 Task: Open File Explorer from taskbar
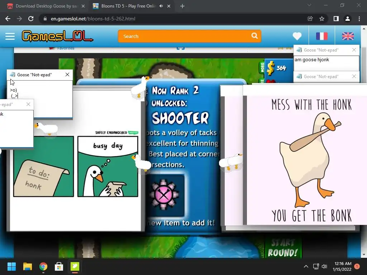point(27,266)
